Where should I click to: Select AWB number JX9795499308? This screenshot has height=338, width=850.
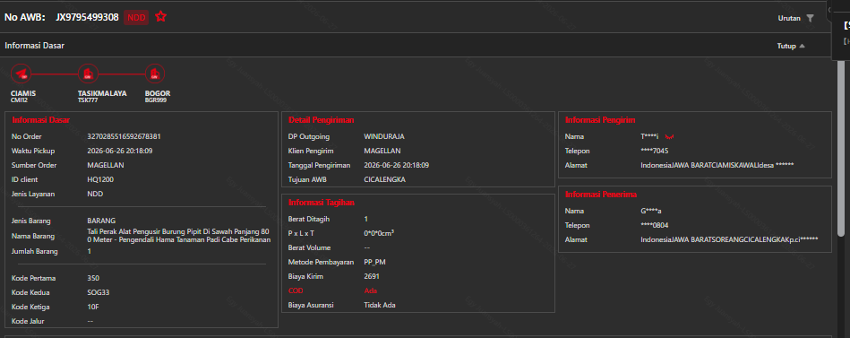coord(87,17)
